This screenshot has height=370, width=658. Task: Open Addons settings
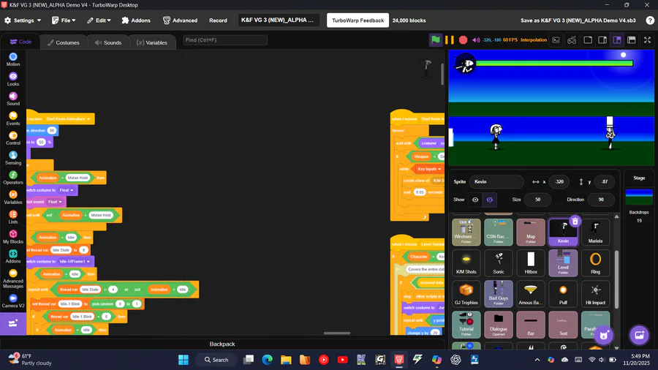coord(136,20)
